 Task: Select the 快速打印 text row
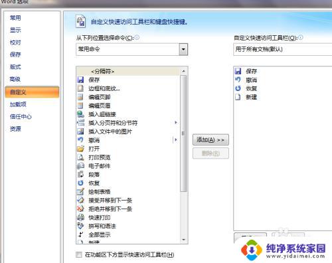[x=100, y=217]
